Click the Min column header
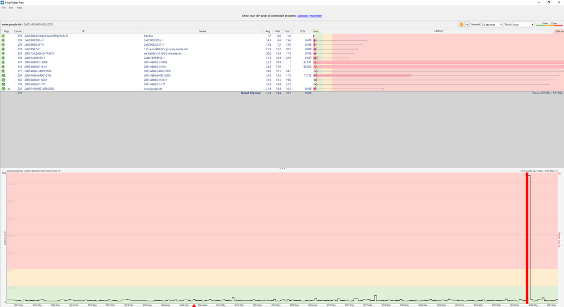 coord(277,31)
